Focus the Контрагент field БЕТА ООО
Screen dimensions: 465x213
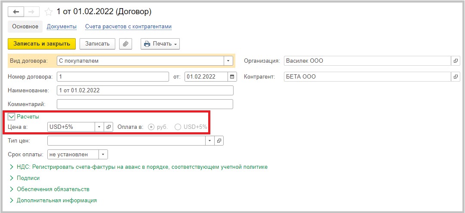tap(367, 77)
